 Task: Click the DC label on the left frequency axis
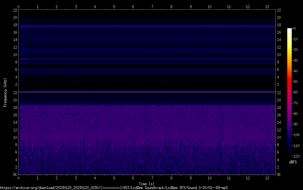click(x=15, y=175)
